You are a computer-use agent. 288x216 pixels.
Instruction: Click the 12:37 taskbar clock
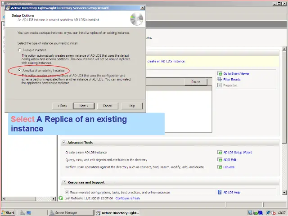pos(281,213)
